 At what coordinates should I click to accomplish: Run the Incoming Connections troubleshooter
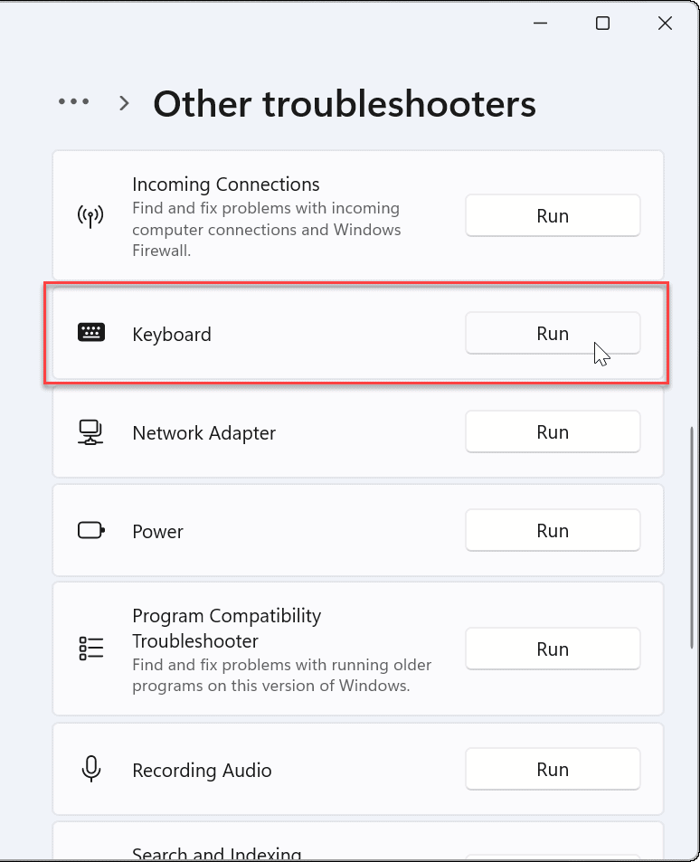click(553, 216)
